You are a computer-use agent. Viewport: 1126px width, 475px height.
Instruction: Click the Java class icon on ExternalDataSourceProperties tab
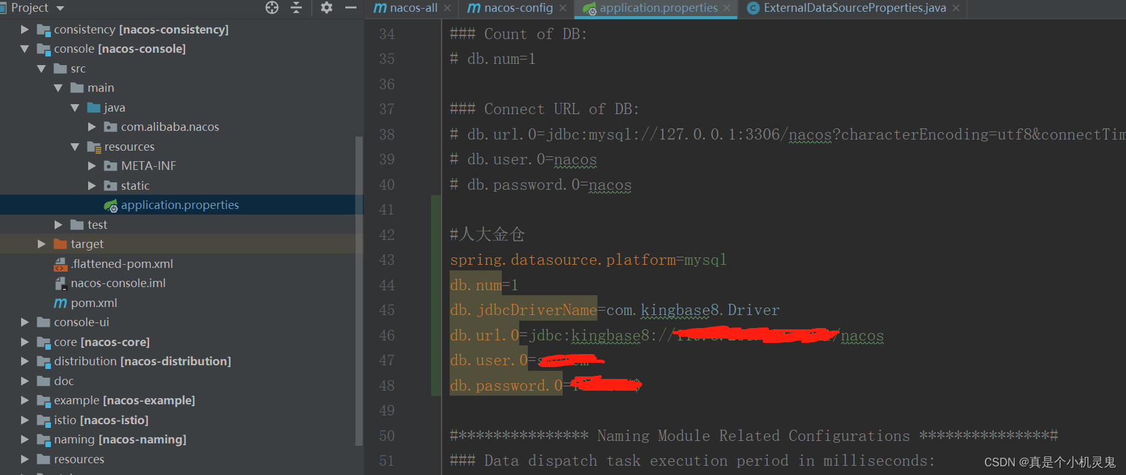point(753,8)
